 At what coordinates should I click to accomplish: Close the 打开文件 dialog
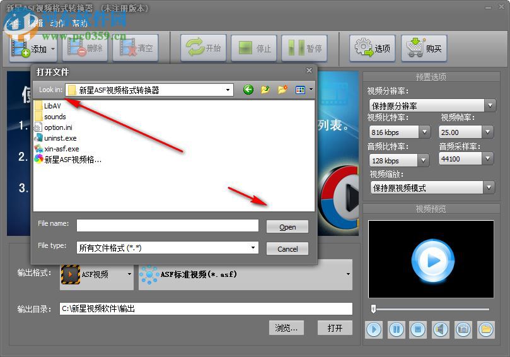click(309, 70)
